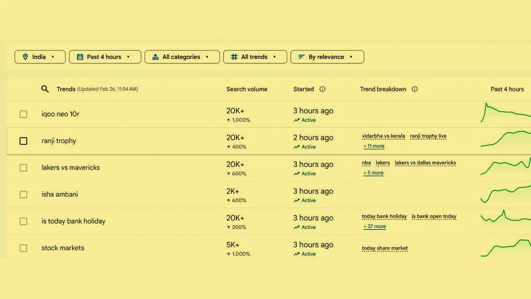Screen dimensions: 531x299
Task: Check the ranji trophy row checkbox
Action: click(23, 141)
